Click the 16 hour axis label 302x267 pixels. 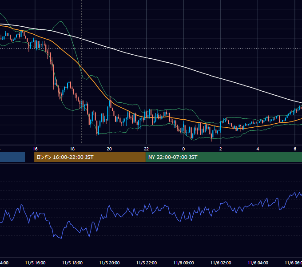pyautogui.click(x=35, y=149)
